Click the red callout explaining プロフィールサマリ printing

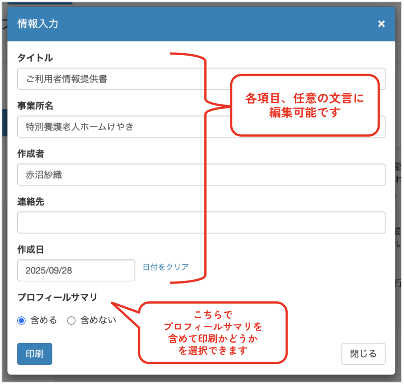pos(213,332)
